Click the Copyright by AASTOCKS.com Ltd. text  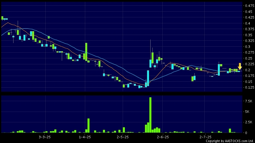point(229,141)
